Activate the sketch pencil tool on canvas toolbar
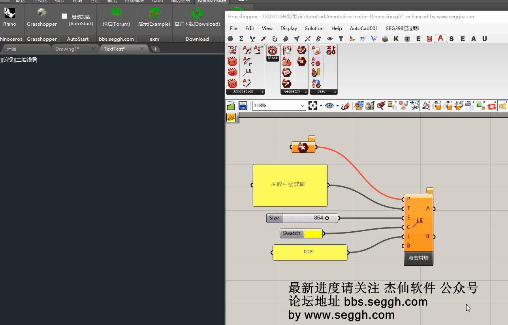 tap(345, 106)
